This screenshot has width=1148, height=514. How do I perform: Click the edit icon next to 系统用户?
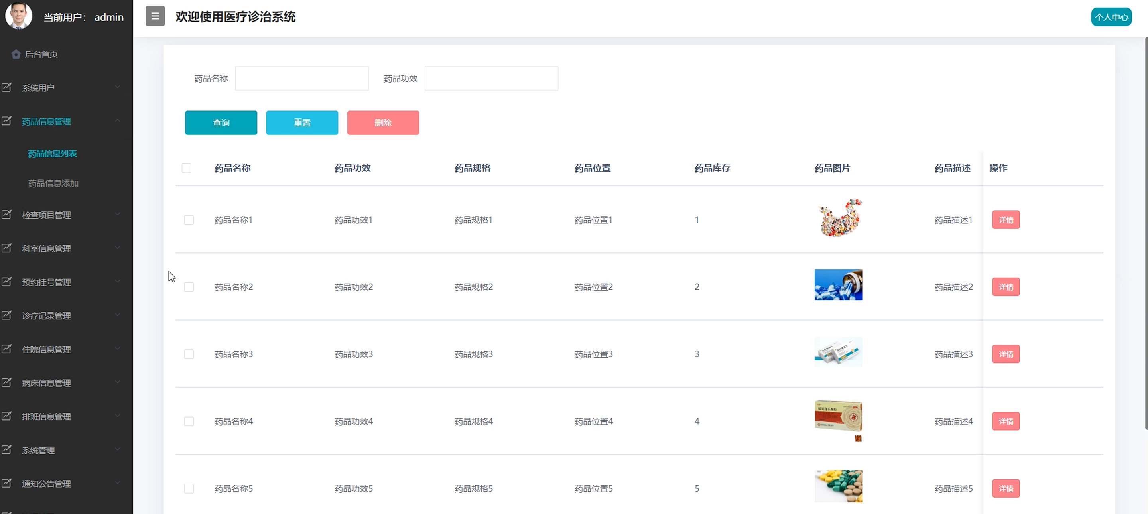pos(7,87)
